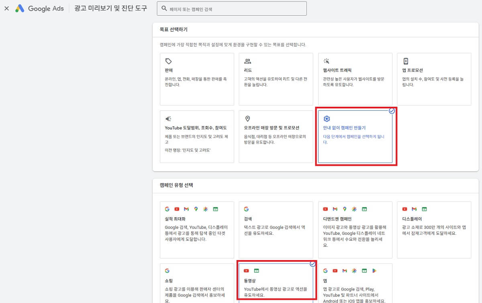Toggle the checkmark on the 안내 없이 캠페인 만들기 card
482x303 pixels.
pyautogui.click(x=392, y=111)
